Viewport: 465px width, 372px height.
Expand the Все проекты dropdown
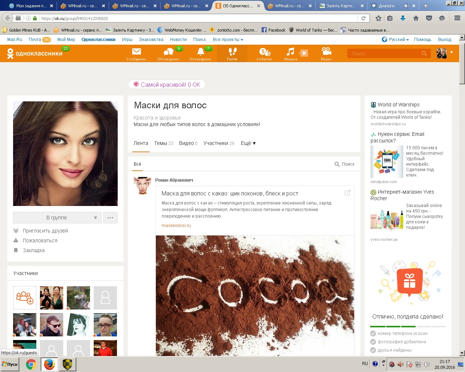click(228, 40)
